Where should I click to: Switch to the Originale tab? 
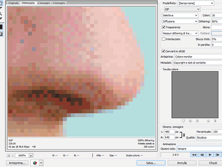13,3
